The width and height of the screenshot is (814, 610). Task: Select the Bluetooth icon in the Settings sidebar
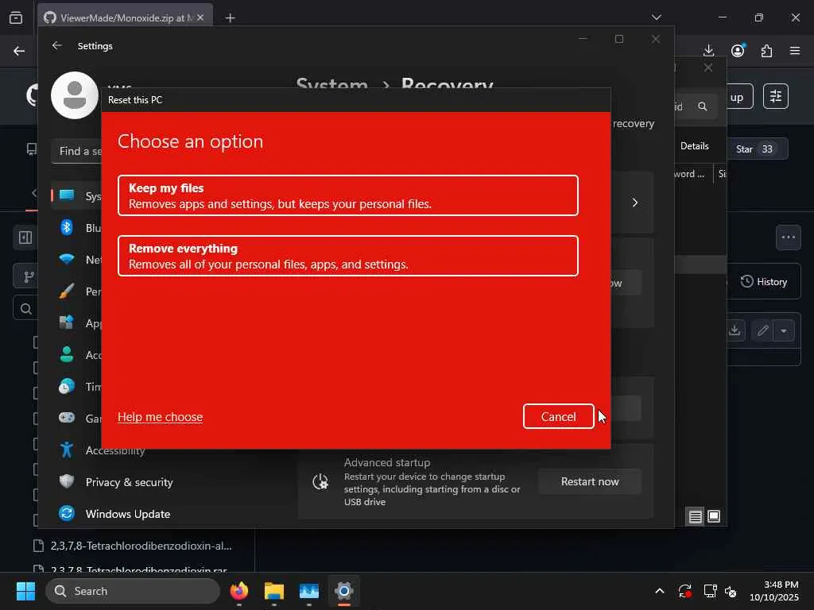67,227
